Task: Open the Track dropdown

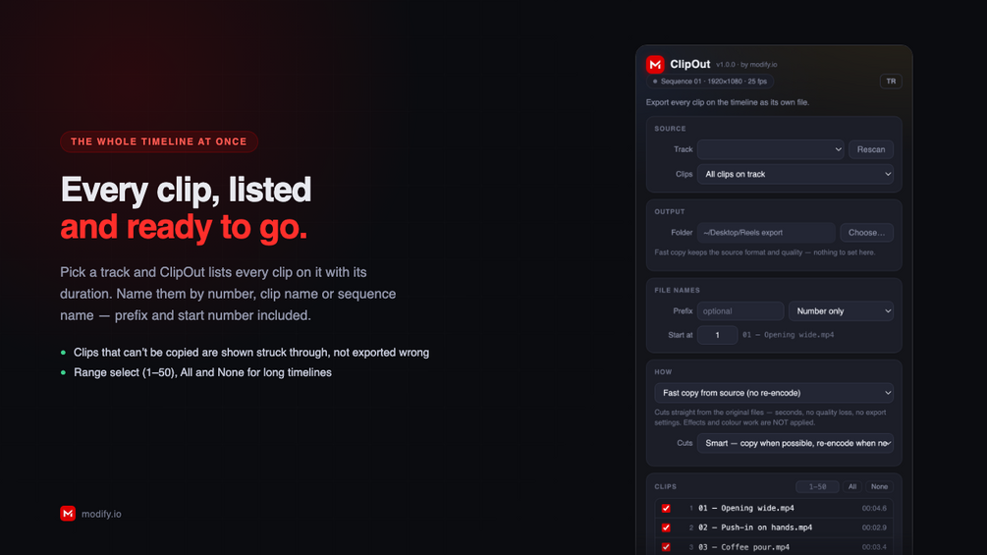Action: (x=771, y=149)
